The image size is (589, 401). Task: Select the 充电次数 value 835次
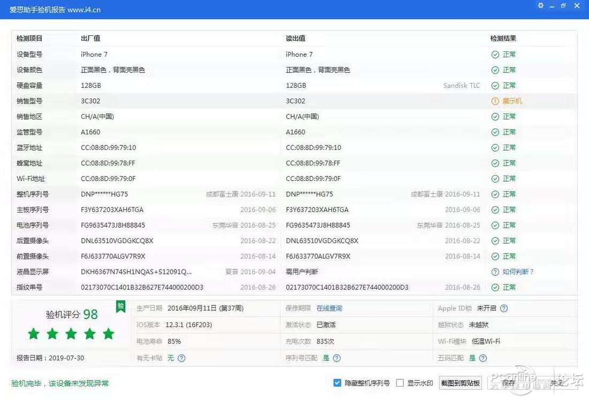click(325, 341)
